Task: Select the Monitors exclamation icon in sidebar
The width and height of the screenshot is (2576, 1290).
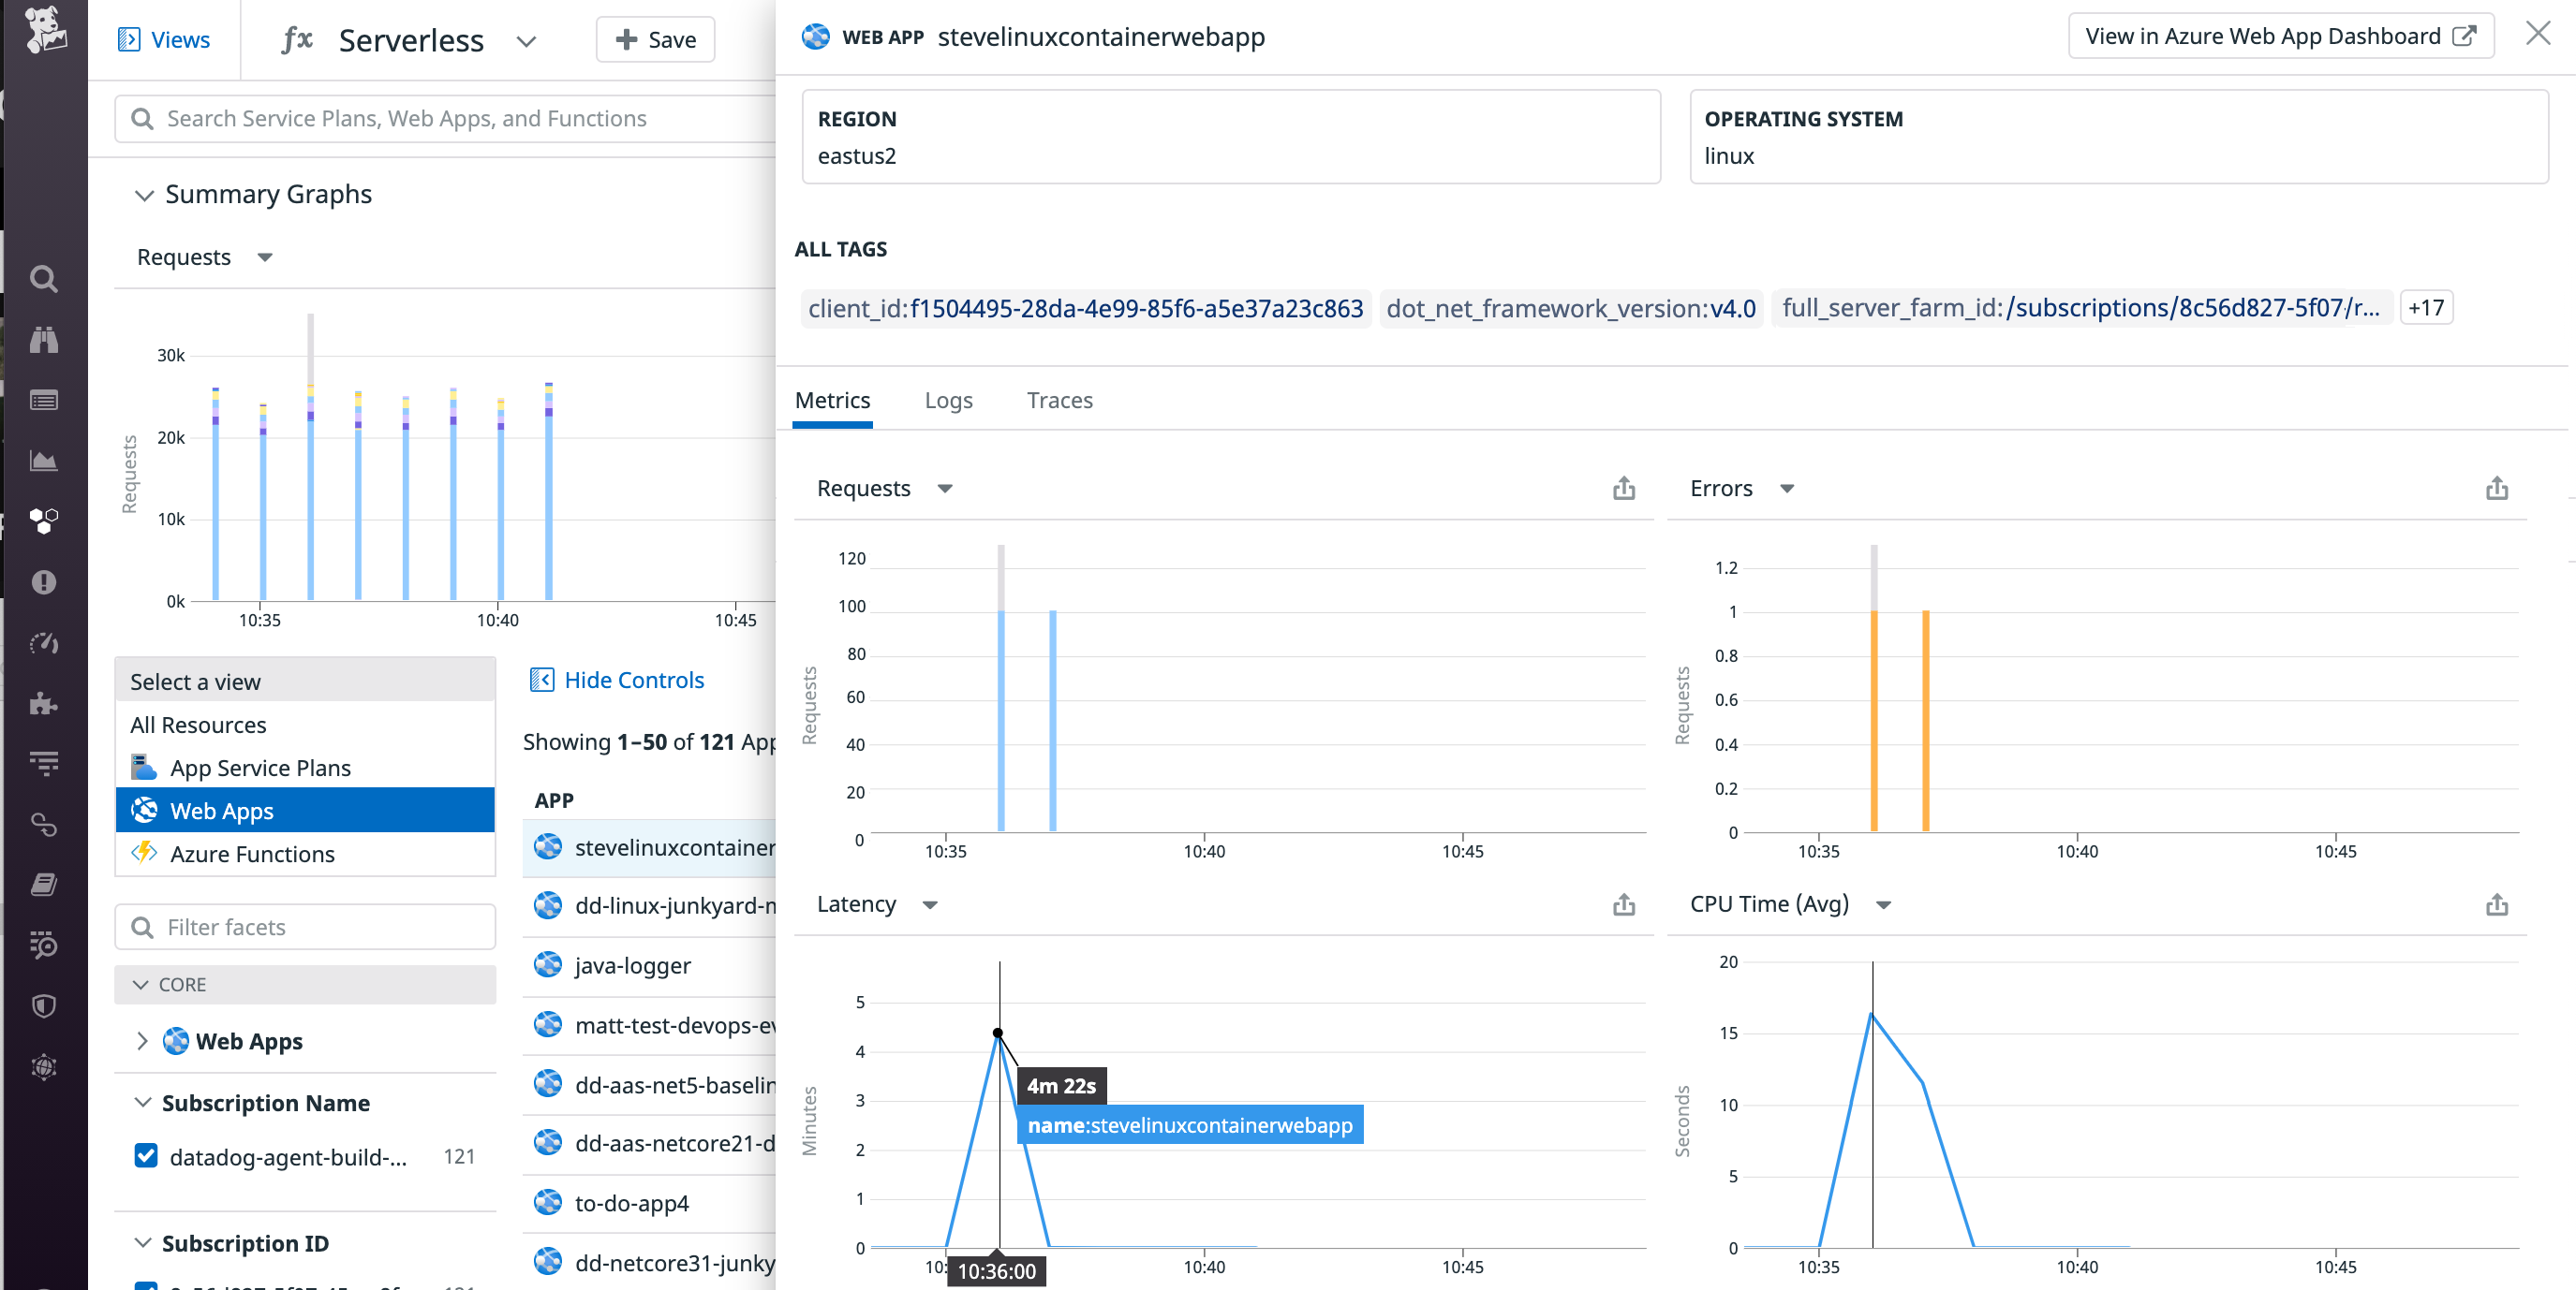Action: coord(44,581)
